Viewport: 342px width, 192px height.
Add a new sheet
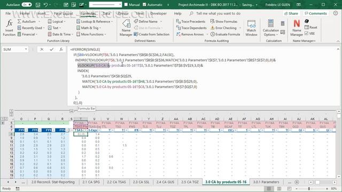click(297, 182)
